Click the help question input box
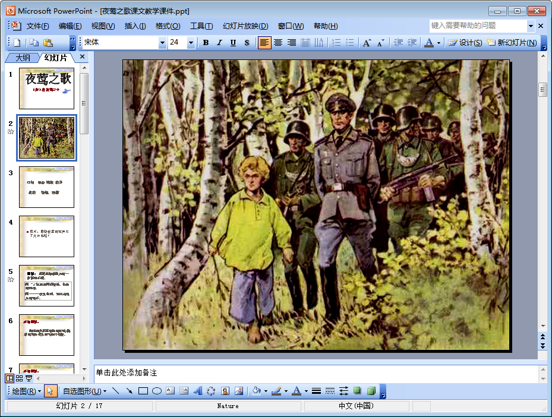The image size is (552, 417). click(x=478, y=26)
